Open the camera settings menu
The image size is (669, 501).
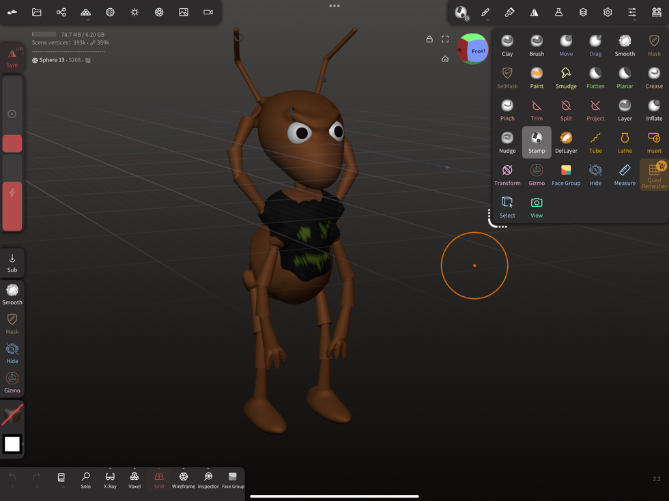(208, 12)
